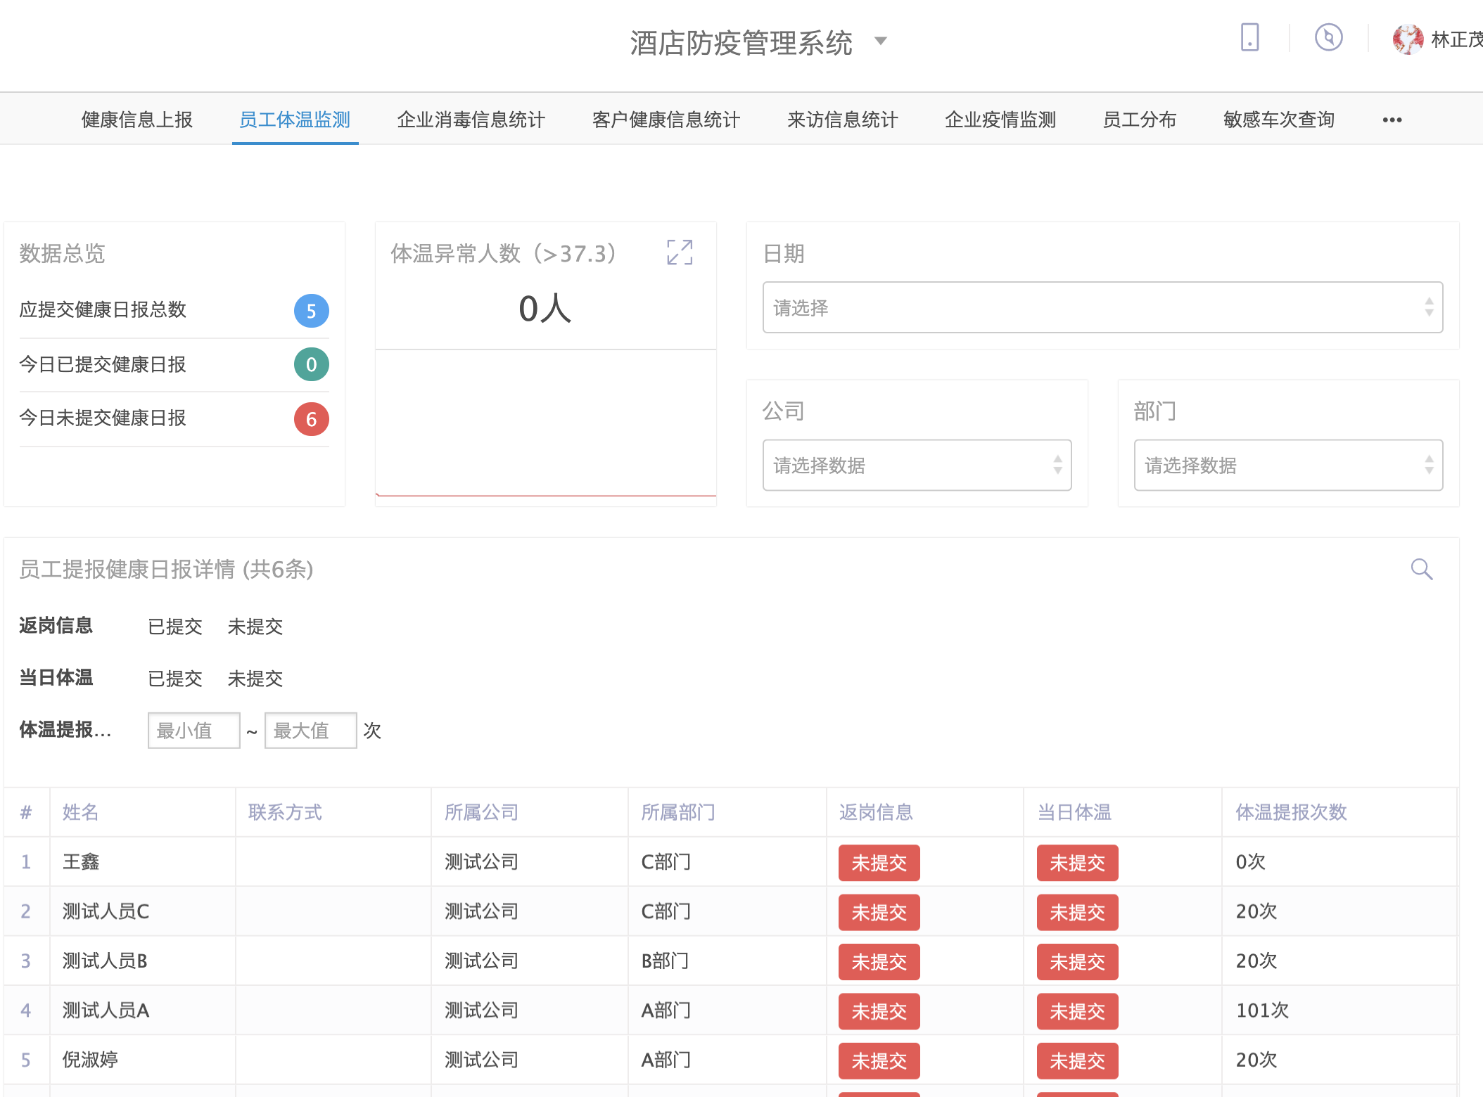
Task: Click 所属部门 column header
Action: click(x=678, y=812)
